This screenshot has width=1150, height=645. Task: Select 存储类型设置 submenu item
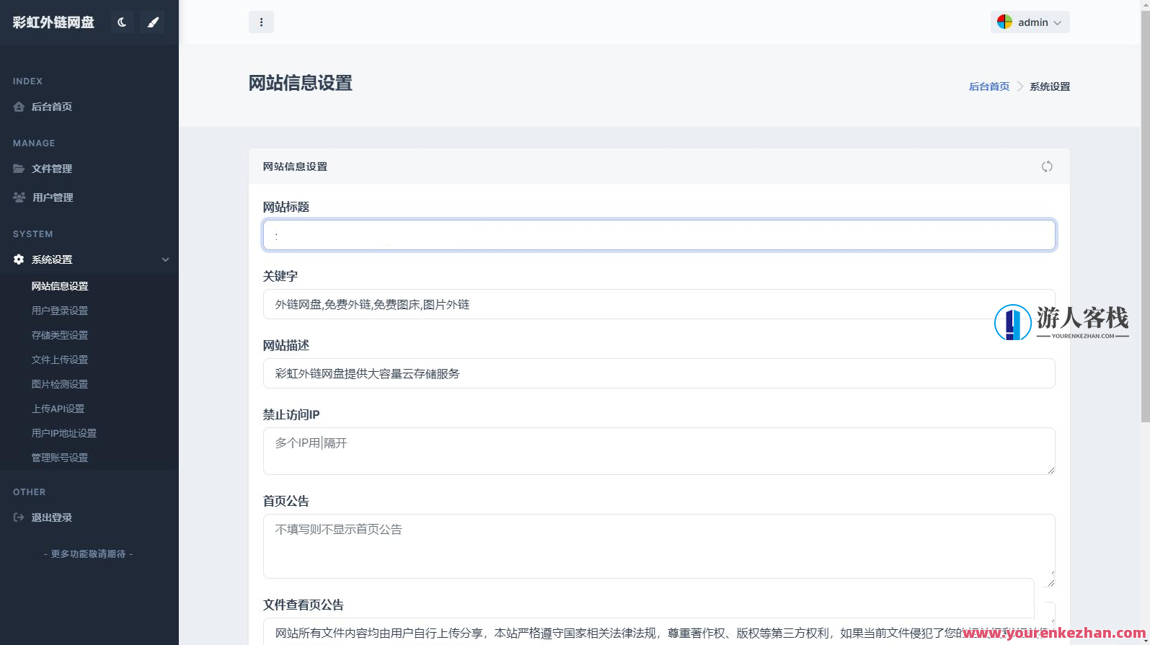pyautogui.click(x=60, y=335)
